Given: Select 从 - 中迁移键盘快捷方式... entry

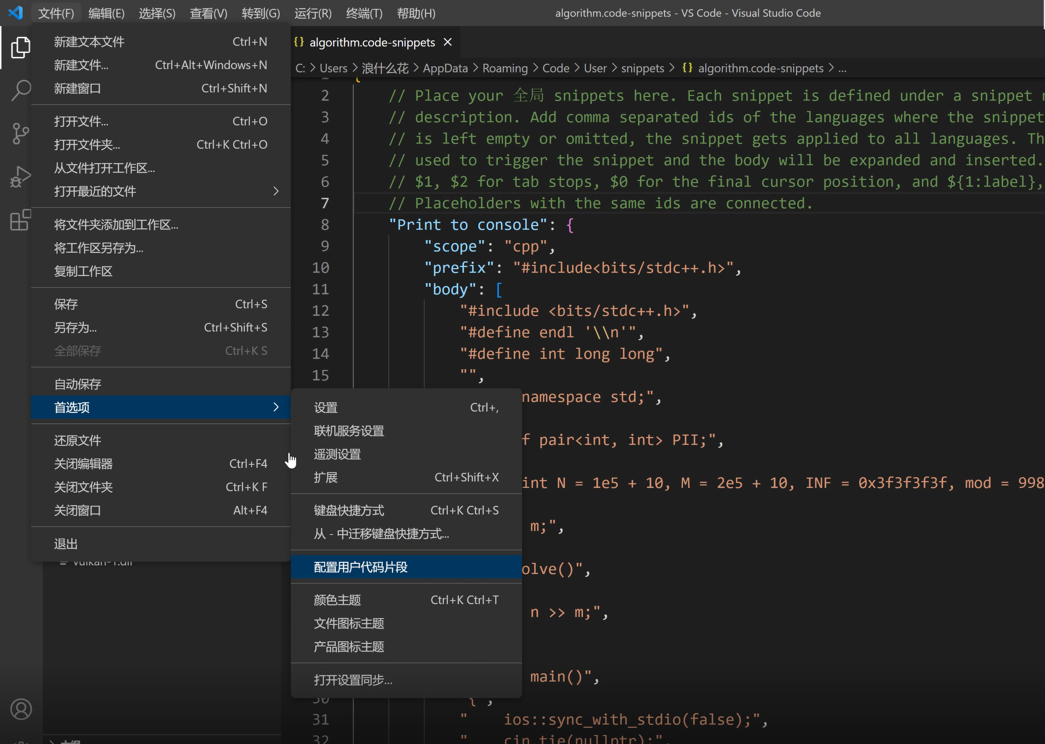Looking at the screenshot, I should [406, 533].
